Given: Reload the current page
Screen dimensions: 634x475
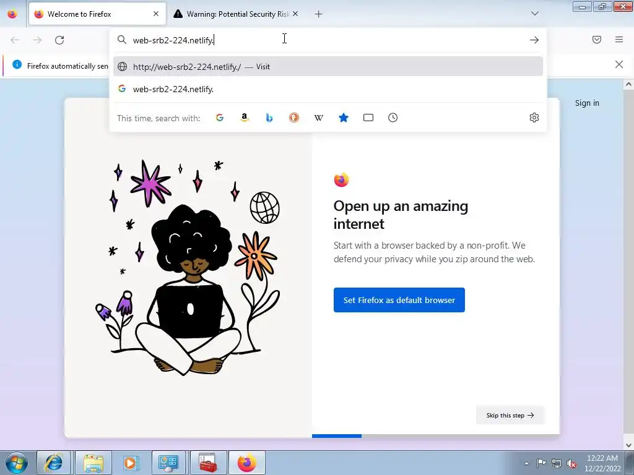Looking at the screenshot, I should click(x=59, y=40).
